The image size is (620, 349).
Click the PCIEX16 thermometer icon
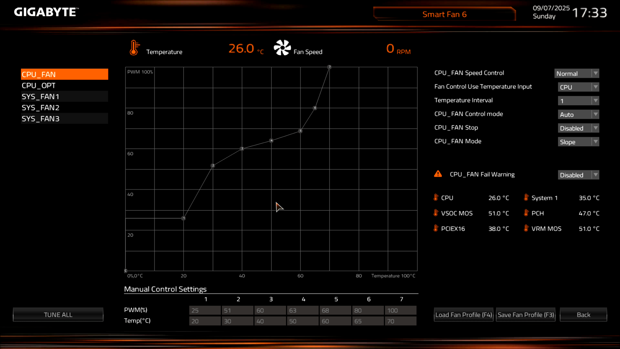pos(436,228)
